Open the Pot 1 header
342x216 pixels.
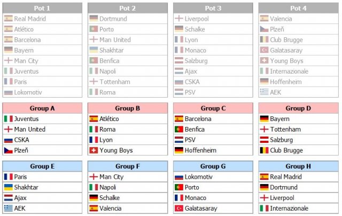(x=42, y=9)
